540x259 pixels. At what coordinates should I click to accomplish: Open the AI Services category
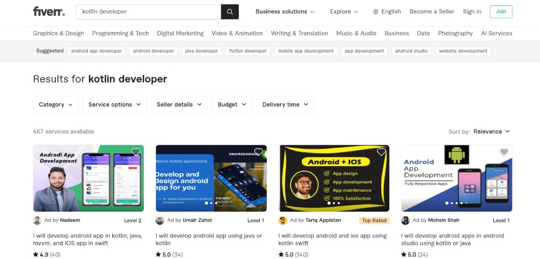pos(497,33)
